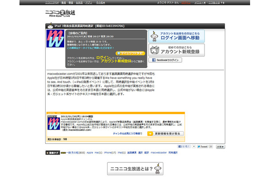Click the ニコニコ生放送とは？ banner button
Viewport: 270px width, 177px height.
[x=135, y=169]
